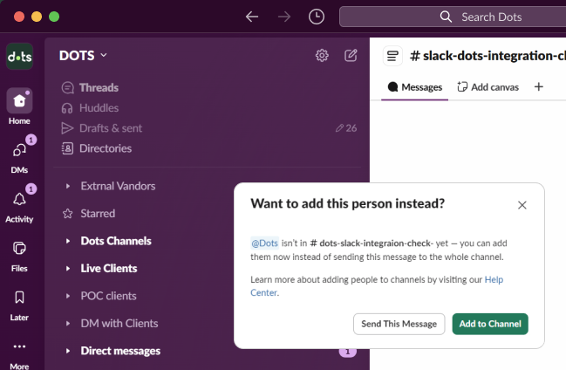Close the add person dialog

click(x=522, y=205)
